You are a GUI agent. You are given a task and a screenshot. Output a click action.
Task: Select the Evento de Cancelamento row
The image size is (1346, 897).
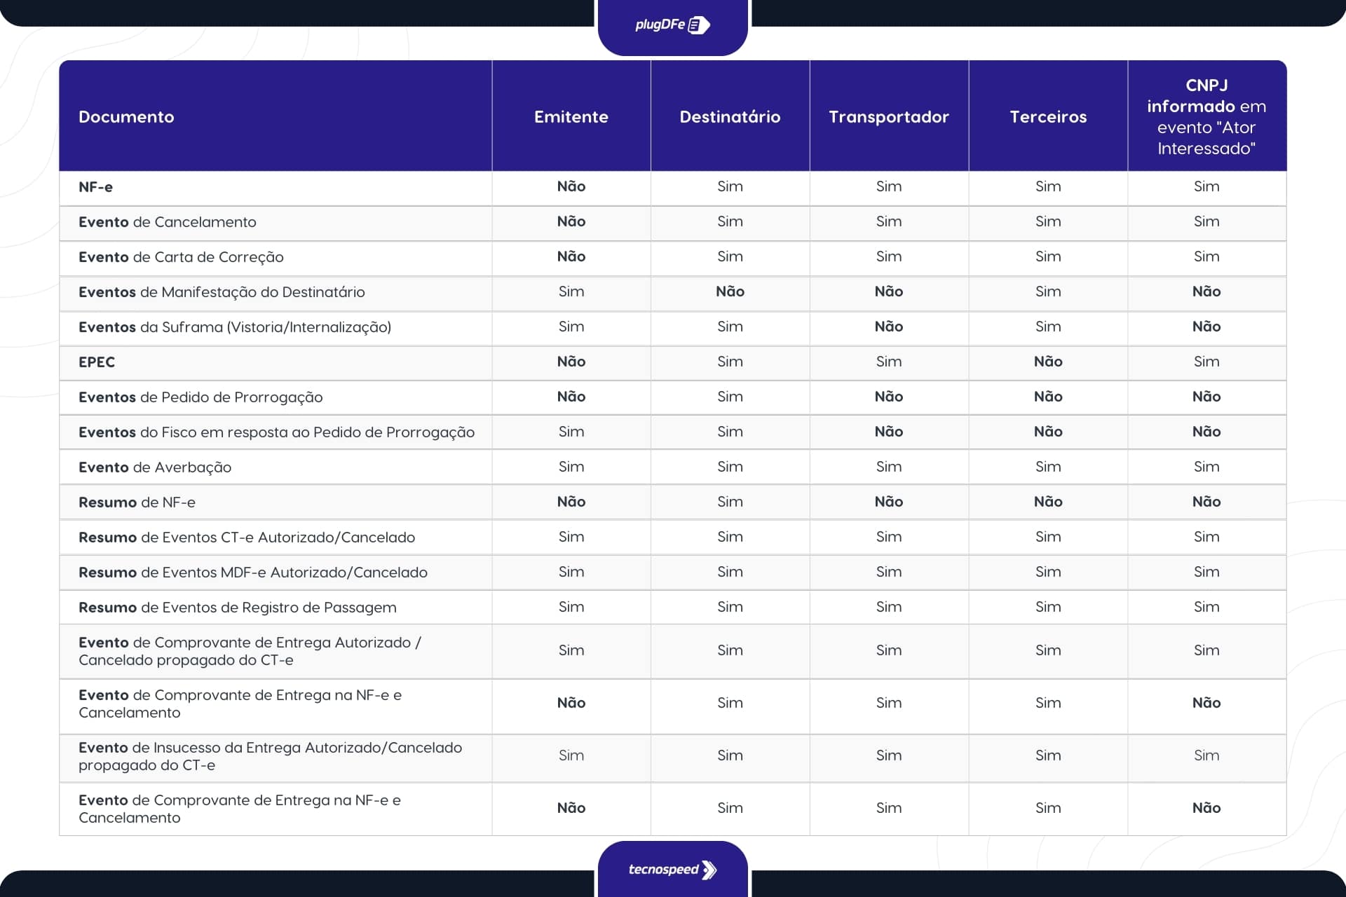tap(167, 222)
